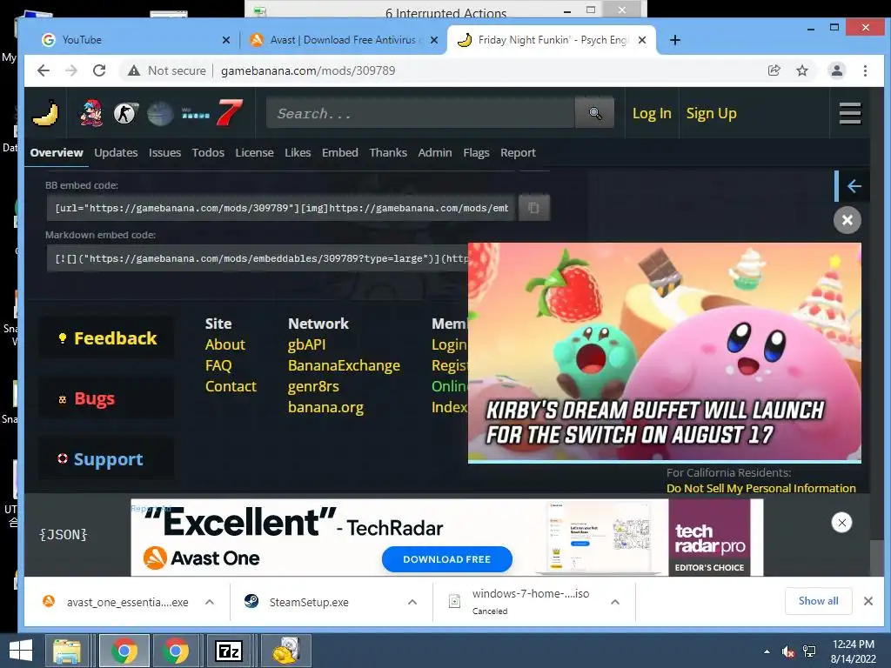
Task: Close the Kirby video ad
Action: click(x=847, y=220)
